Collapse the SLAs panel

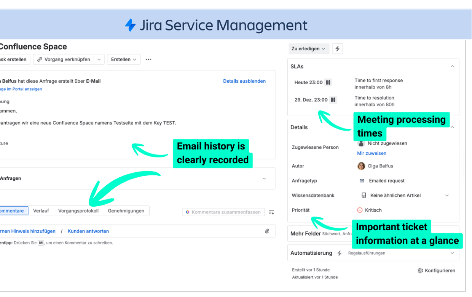click(452, 66)
